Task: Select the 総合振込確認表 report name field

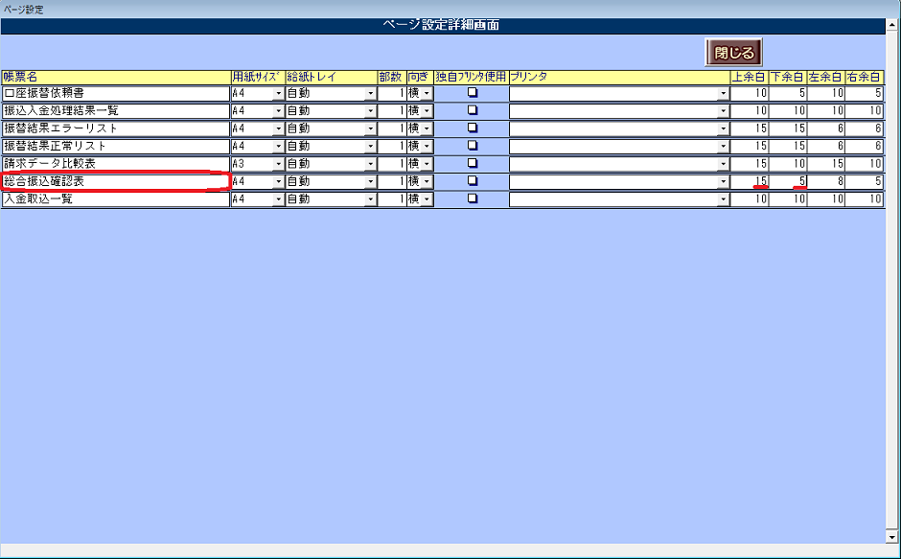Action: coord(115,181)
